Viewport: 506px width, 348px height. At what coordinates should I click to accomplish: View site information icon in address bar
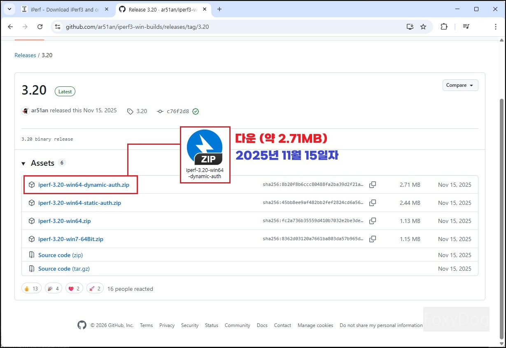coord(58,27)
